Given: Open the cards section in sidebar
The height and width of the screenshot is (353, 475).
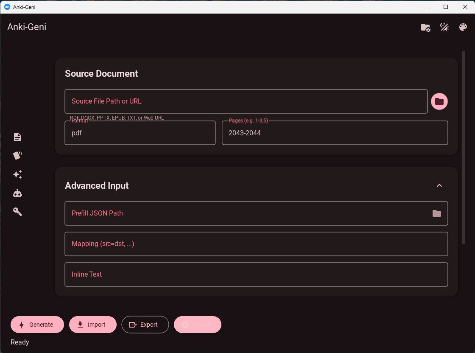Looking at the screenshot, I should pos(17,155).
